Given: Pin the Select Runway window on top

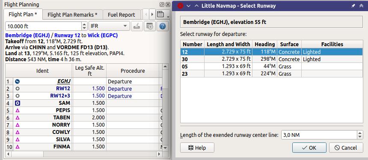Looking at the screenshot, I should click(353, 6).
